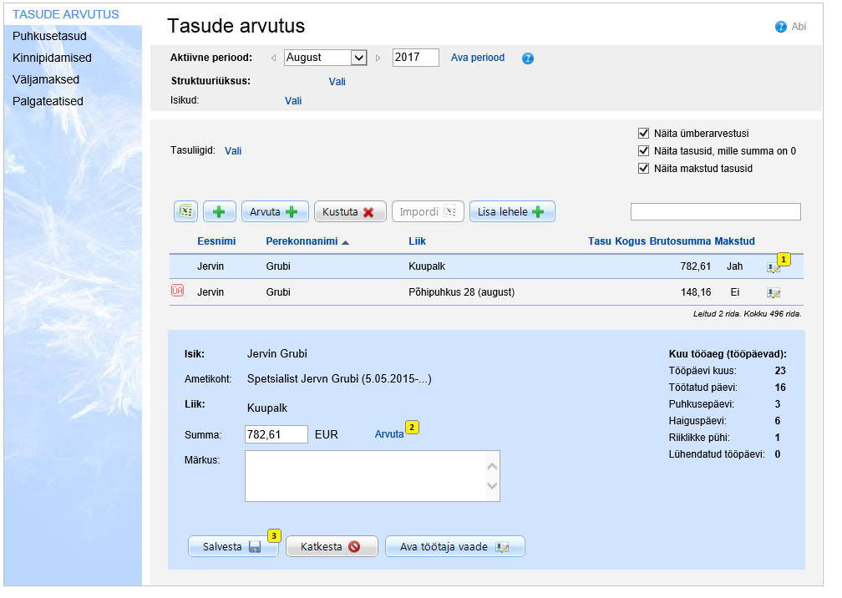
Task: Sort table by Perekonnanimi column
Action: (x=302, y=241)
